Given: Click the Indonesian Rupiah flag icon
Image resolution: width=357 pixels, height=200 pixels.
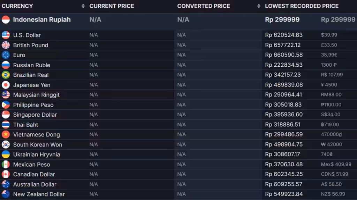Looking at the screenshot, I should 6,20.
